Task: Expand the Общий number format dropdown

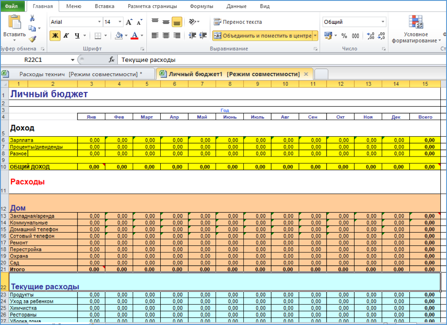Action: click(x=383, y=22)
